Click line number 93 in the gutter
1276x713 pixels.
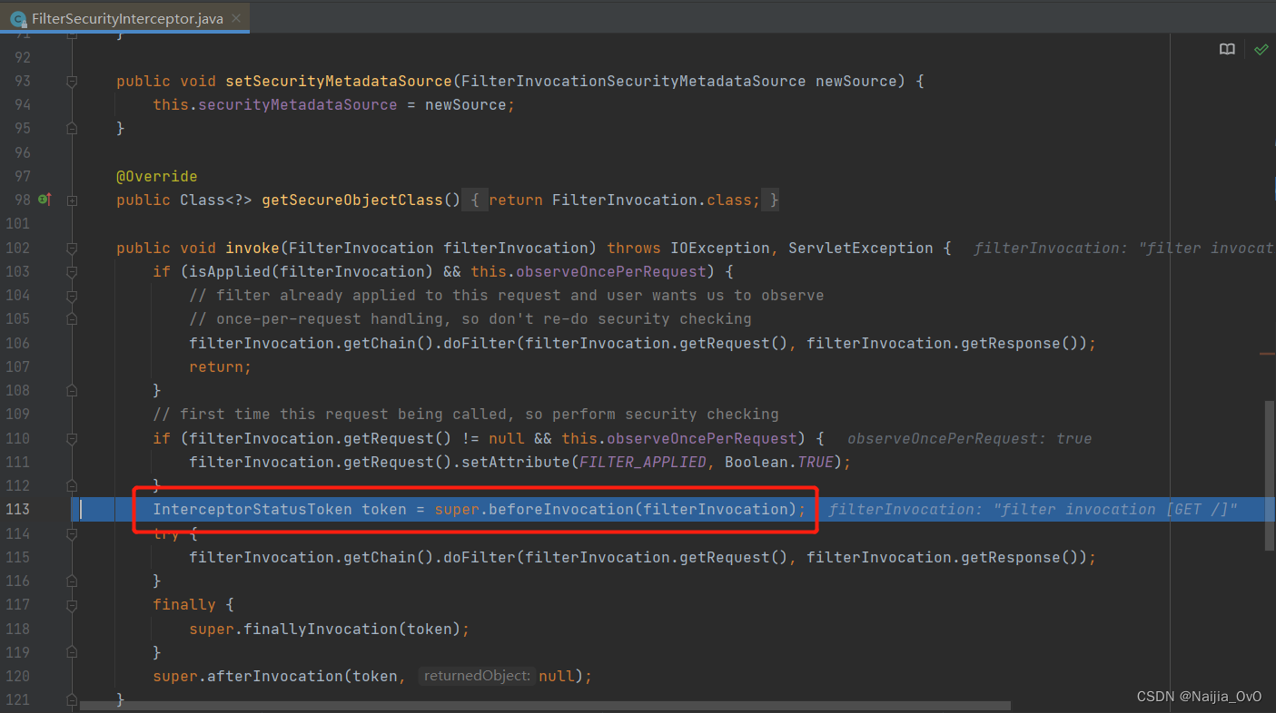pyautogui.click(x=22, y=82)
